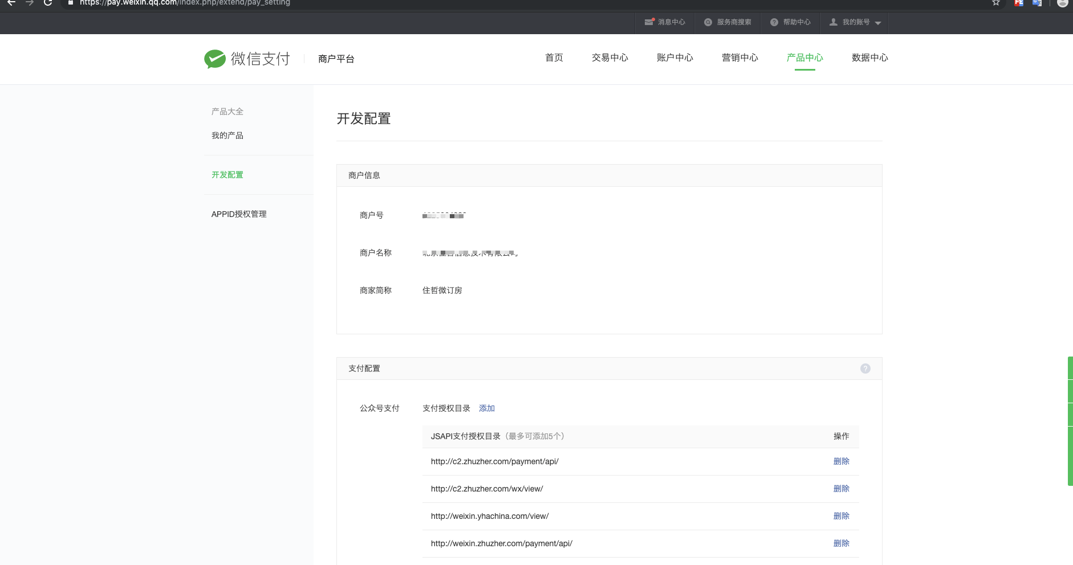Reload the page using browser refresh
Viewport: 1073px width, 565px height.
(48, 3)
